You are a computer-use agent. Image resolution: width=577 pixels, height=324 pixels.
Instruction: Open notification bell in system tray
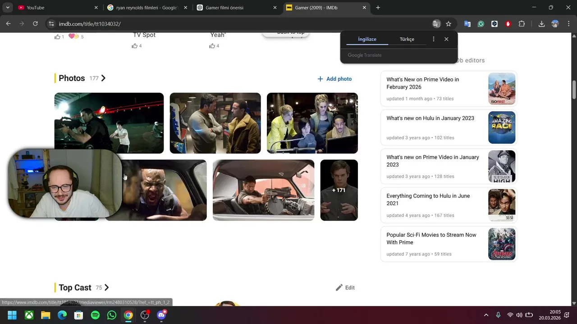(x=567, y=315)
